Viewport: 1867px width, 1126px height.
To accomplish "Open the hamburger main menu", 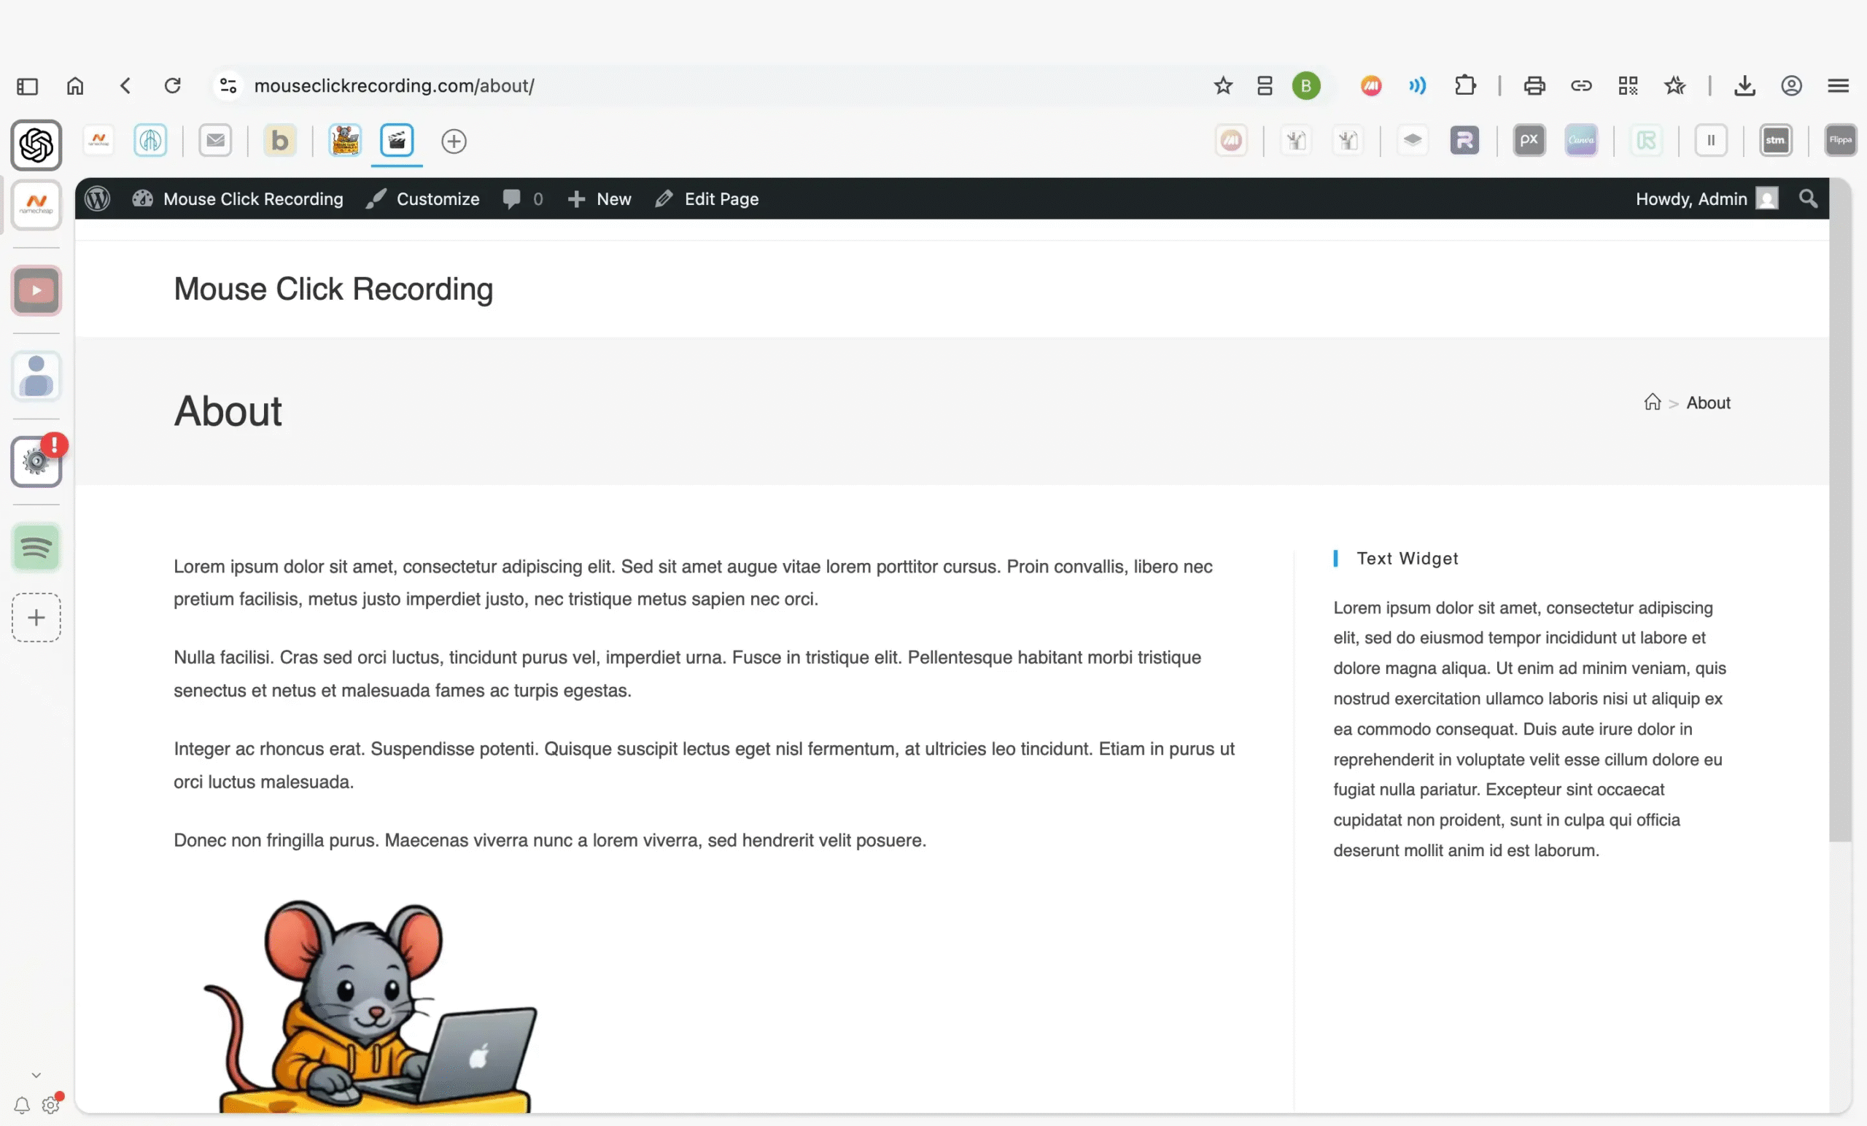I will pos(1837,85).
